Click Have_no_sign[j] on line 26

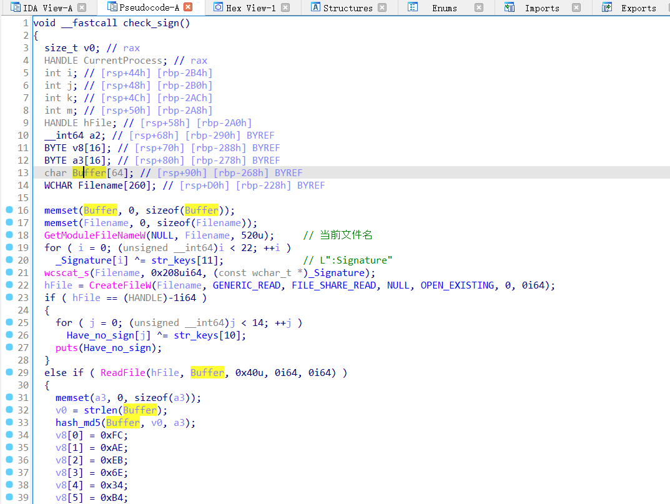tap(109, 335)
